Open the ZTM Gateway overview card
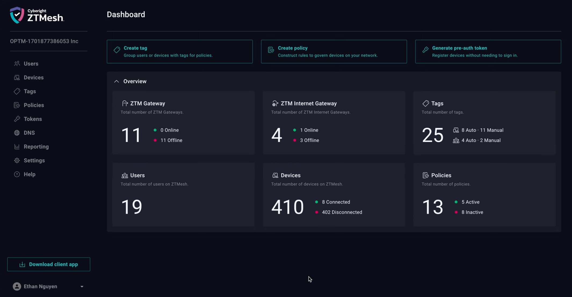This screenshot has width=572, height=297. tap(183, 123)
